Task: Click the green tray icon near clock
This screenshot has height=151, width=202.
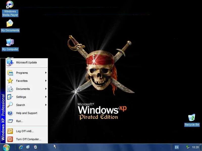Action: pos(188,147)
